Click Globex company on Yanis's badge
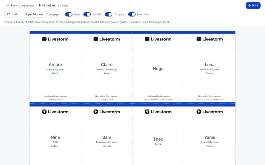265x165 pixels. coord(210,146)
